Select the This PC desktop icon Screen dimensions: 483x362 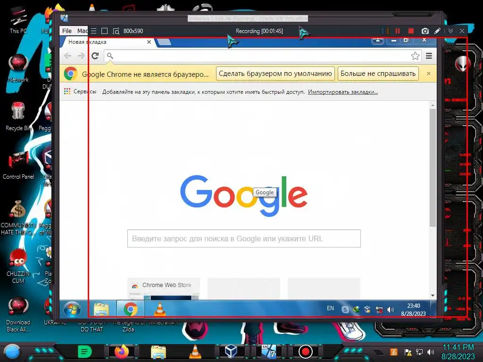click(x=18, y=20)
